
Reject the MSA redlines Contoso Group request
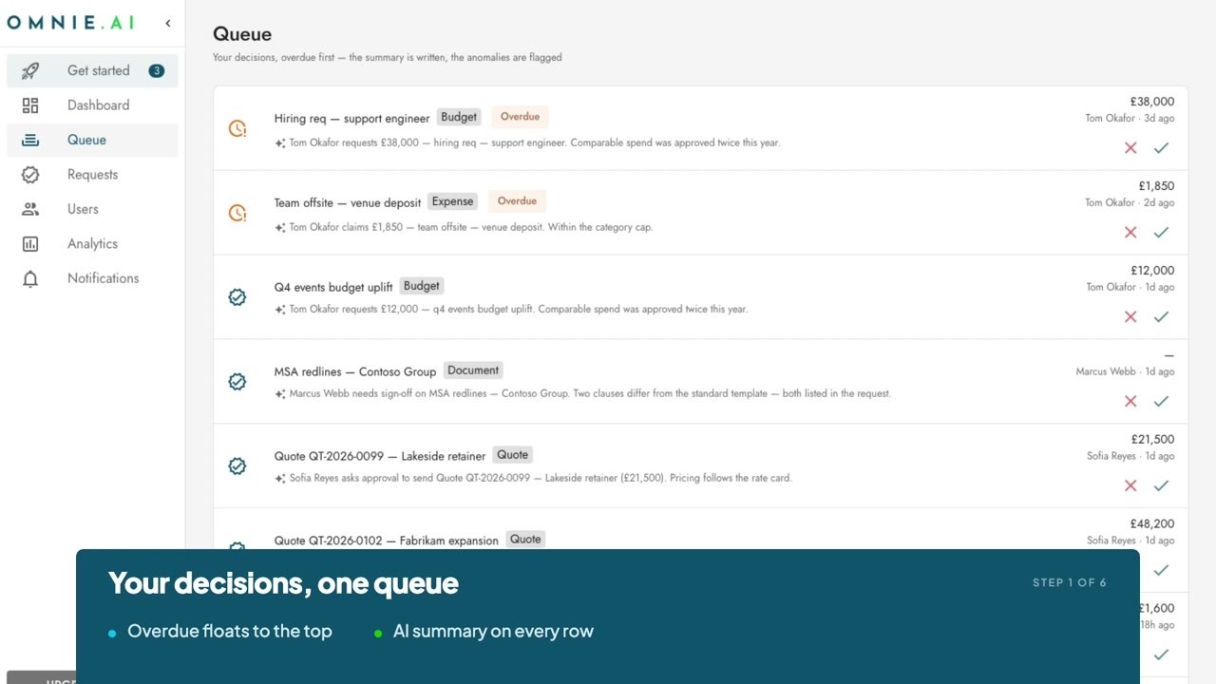pos(1130,402)
